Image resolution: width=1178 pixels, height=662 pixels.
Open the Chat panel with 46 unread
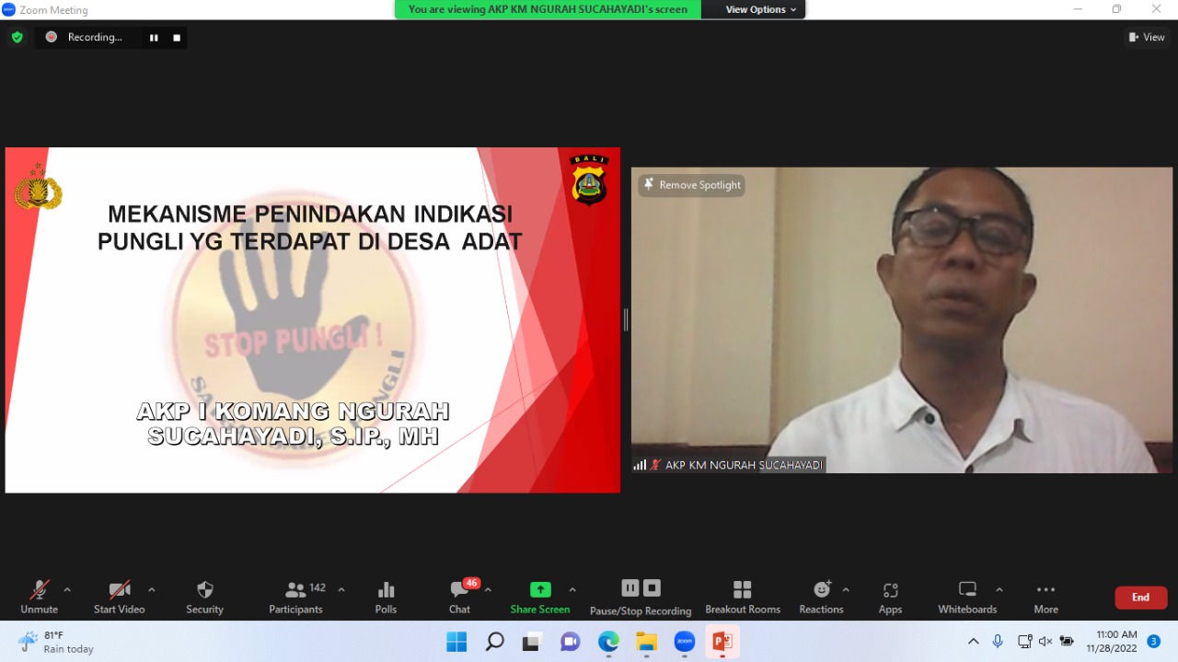[460, 598]
